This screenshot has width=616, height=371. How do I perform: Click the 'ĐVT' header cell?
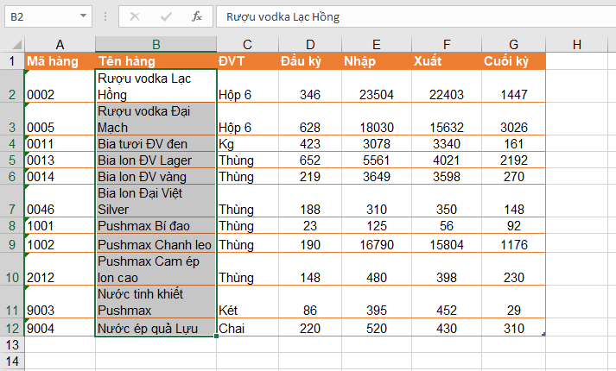pyautogui.click(x=247, y=61)
